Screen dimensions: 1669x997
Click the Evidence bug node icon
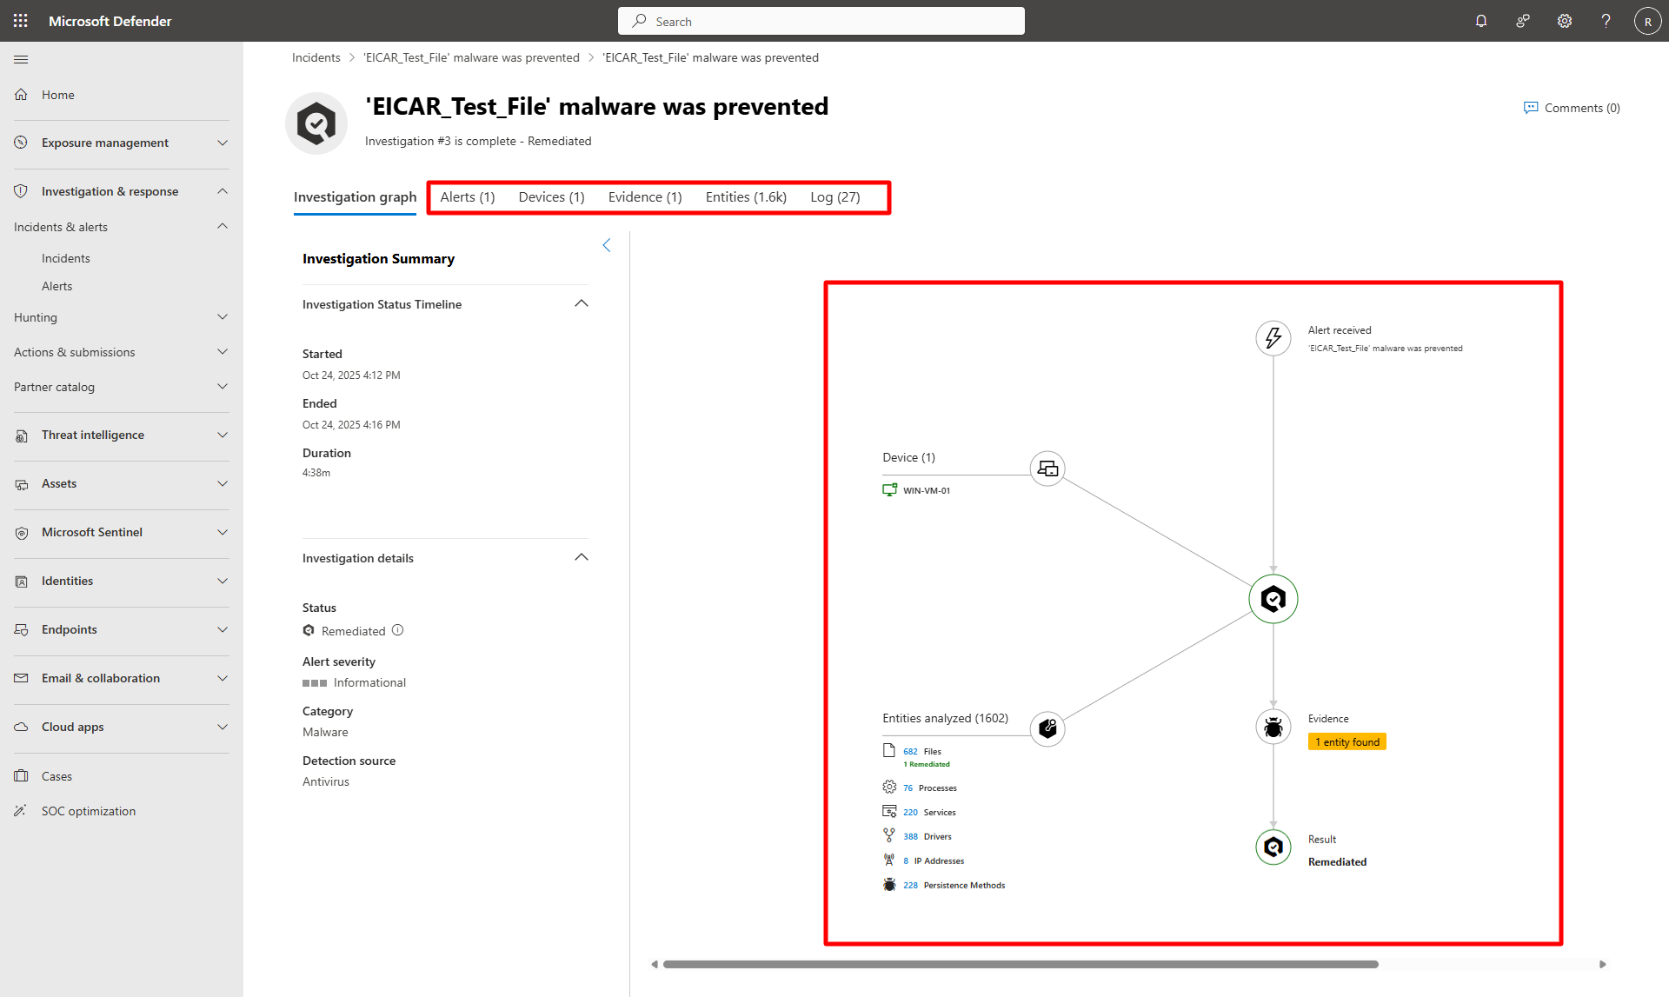1273,727
